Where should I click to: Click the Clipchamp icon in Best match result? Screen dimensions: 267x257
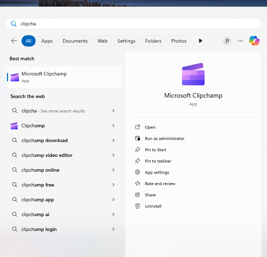[15, 77]
